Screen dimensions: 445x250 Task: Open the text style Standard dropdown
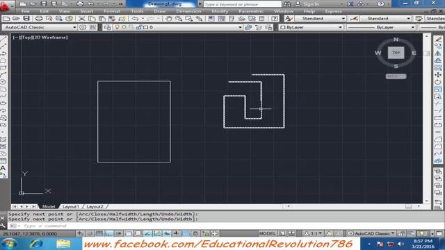320,19
